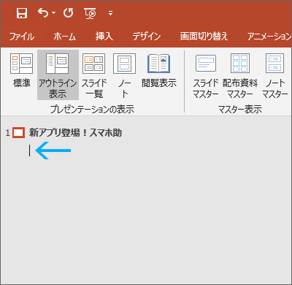Switch to the デザイン ribbon tab
The image size is (292, 285).
147,37
